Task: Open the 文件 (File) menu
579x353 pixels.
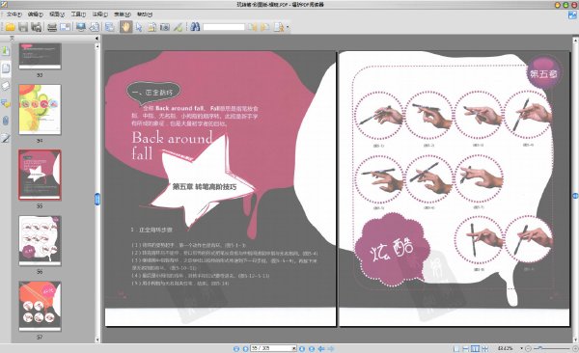Action: [14, 14]
